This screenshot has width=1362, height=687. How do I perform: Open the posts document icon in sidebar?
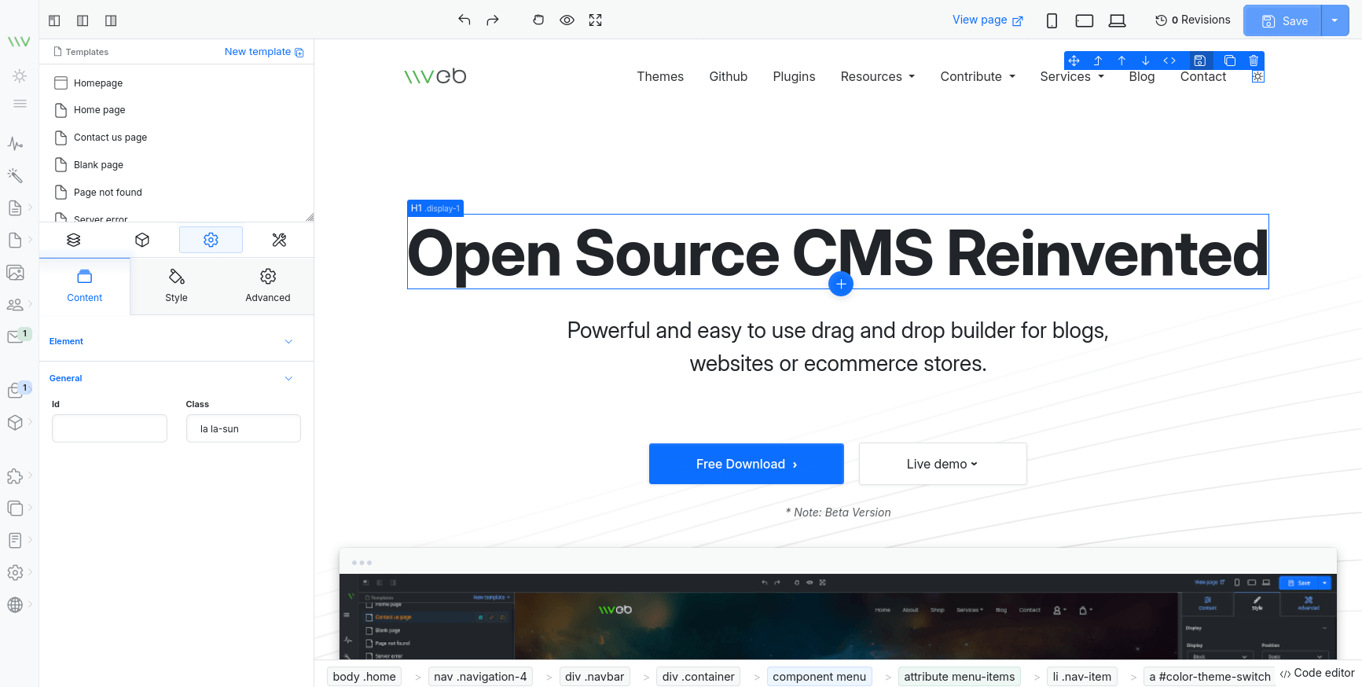(x=15, y=208)
